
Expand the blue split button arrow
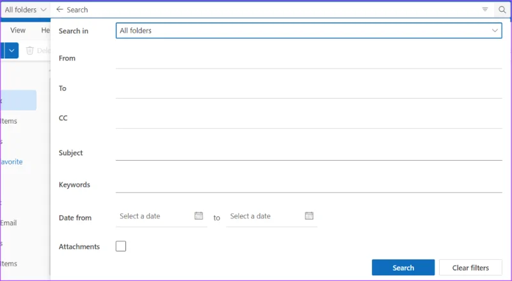tap(12, 51)
